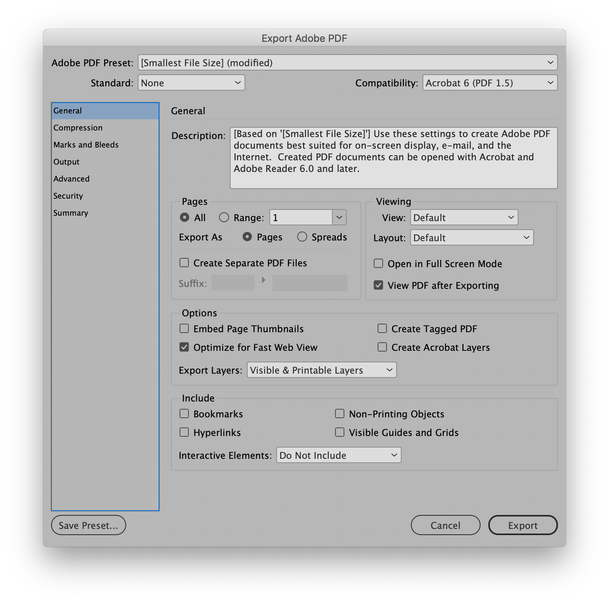Open the Export Layers dropdown
The width and height of the screenshot is (609, 604).
pyautogui.click(x=322, y=370)
